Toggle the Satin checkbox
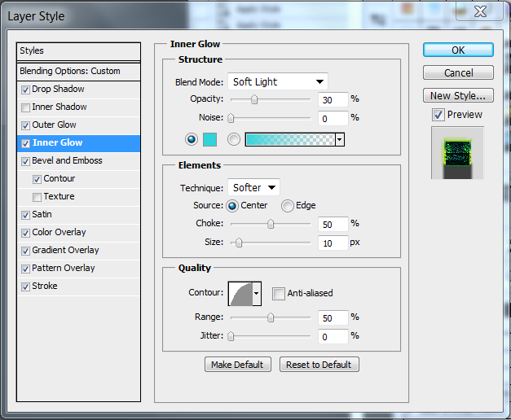Image resolution: width=511 pixels, height=420 pixels. (x=25, y=215)
